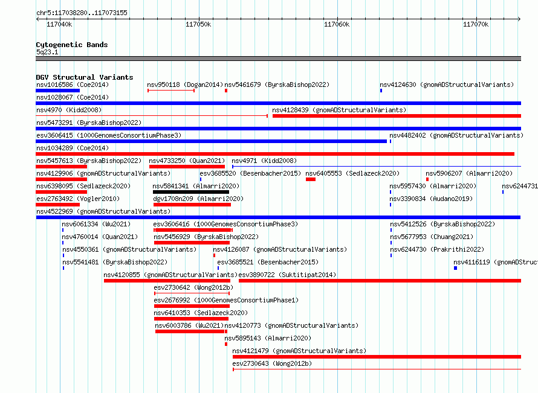Screen dimensions: 538x393
Task: Select nsv4971 (Kidd2008) label
Action: [x=264, y=161]
